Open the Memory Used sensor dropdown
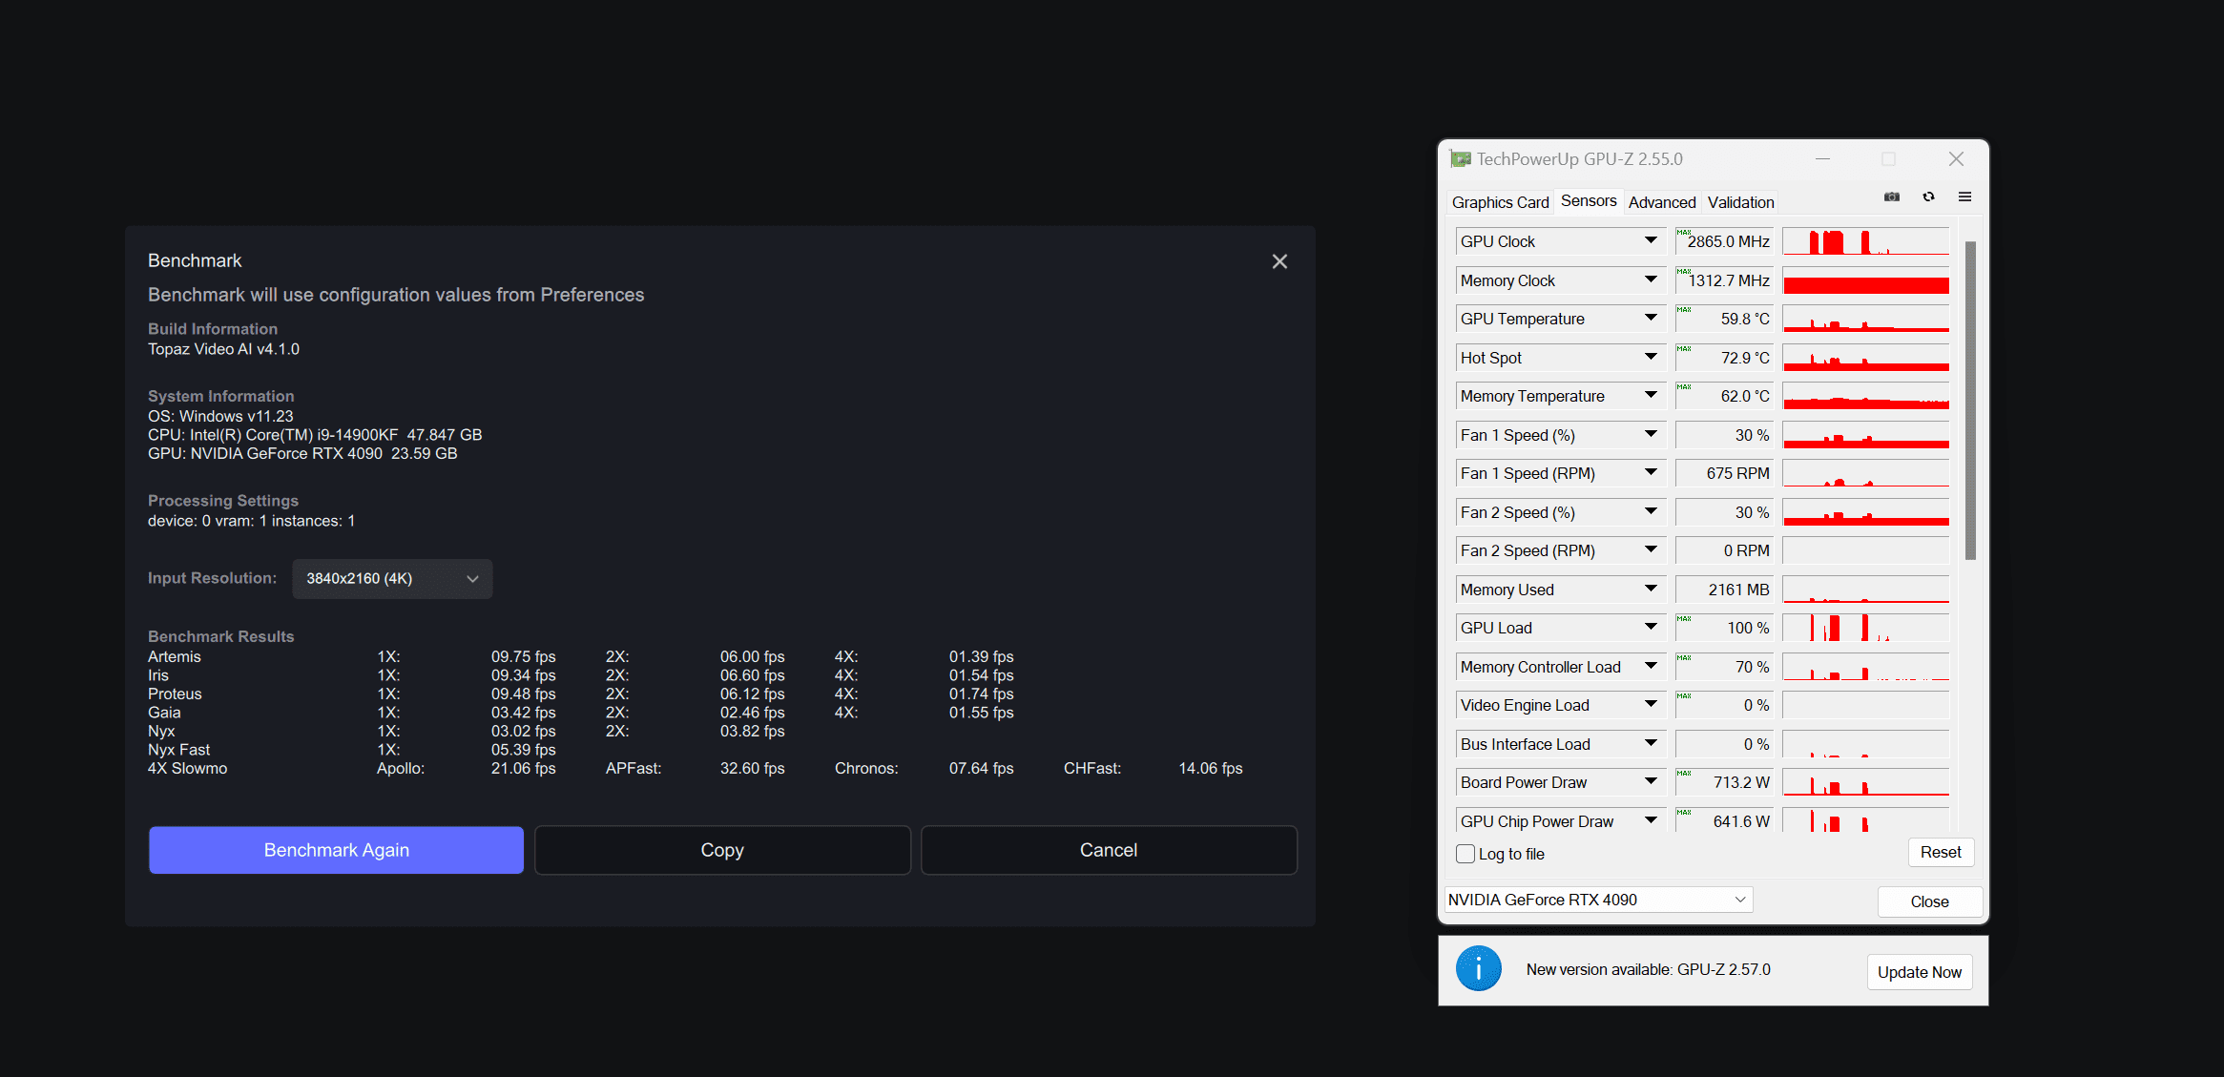The width and height of the screenshot is (2224, 1077). [1651, 590]
